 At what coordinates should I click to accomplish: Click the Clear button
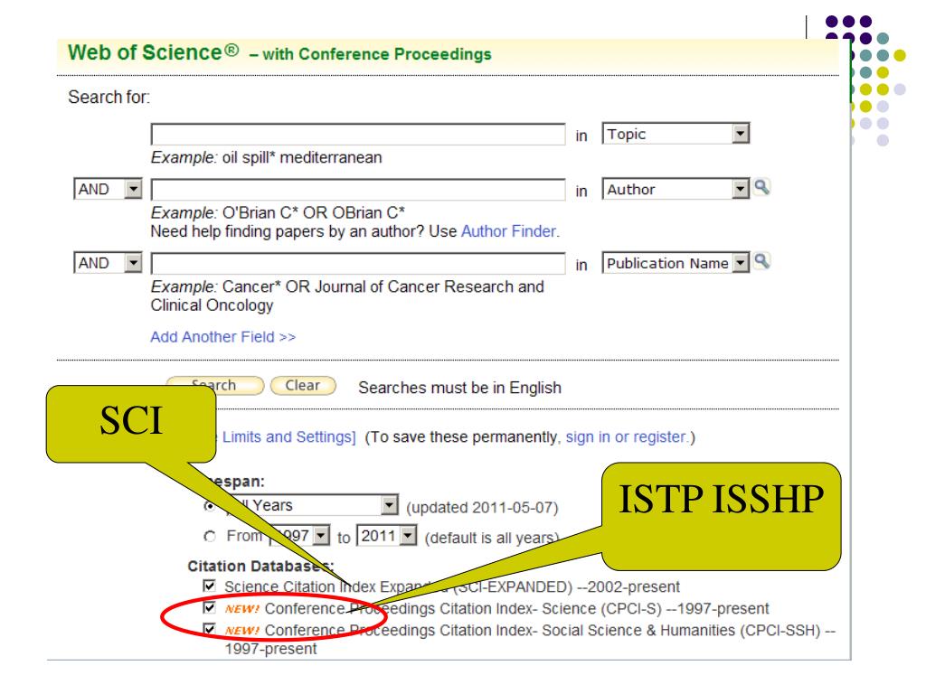[x=303, y=385]
